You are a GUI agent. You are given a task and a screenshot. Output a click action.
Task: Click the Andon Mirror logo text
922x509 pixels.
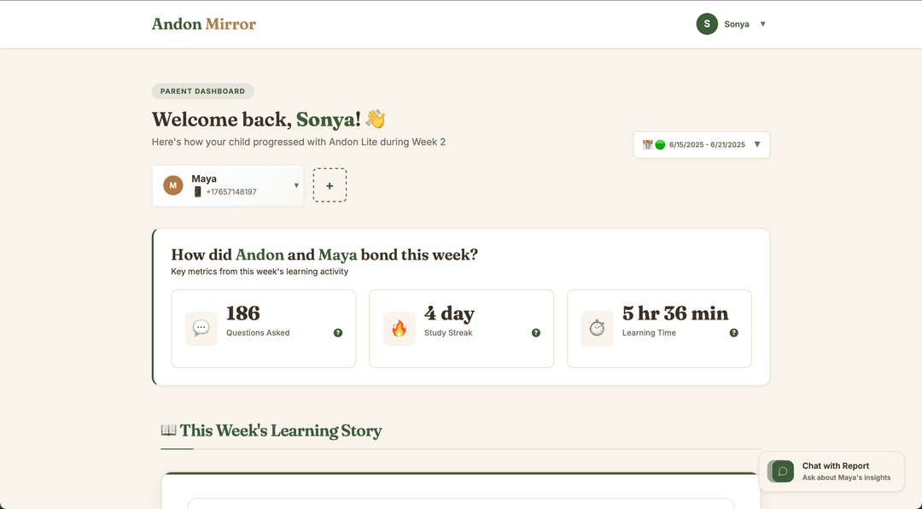pos(203,24)
